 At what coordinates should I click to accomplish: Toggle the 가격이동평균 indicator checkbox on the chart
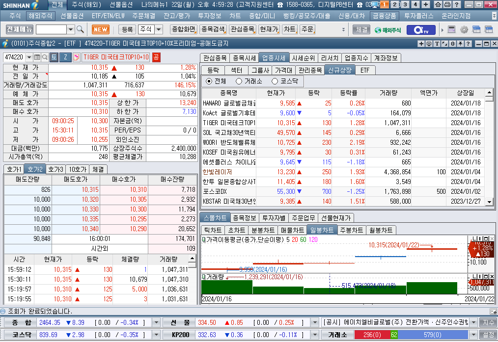coord(204,239)
